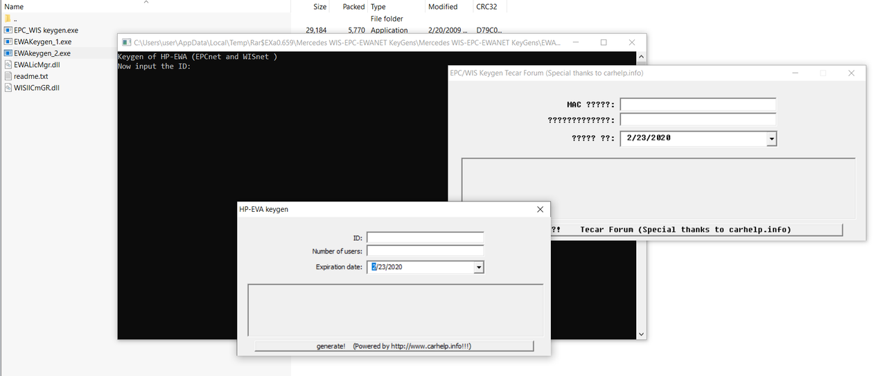Click console window title bar icon
The image size is (887, 376).
click(126, 42)
